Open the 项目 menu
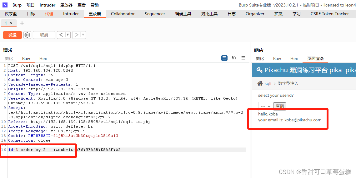 click(31, 5)
